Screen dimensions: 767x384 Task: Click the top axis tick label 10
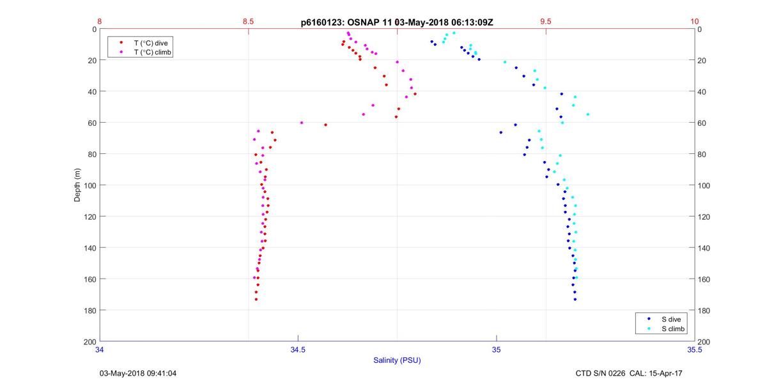tap(695, 22)
